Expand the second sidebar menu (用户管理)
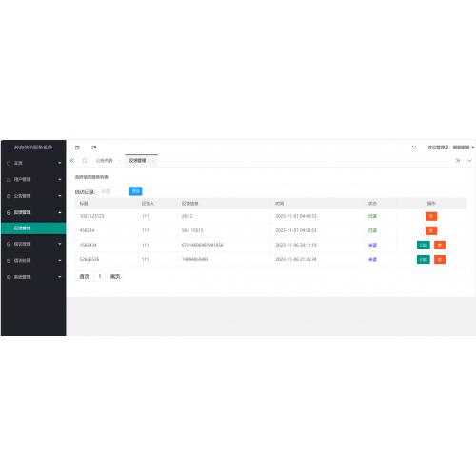 [x=33, y=179]
